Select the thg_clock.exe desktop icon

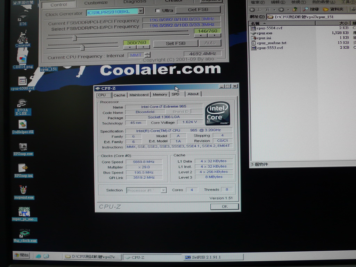click(x=25, y=235)
